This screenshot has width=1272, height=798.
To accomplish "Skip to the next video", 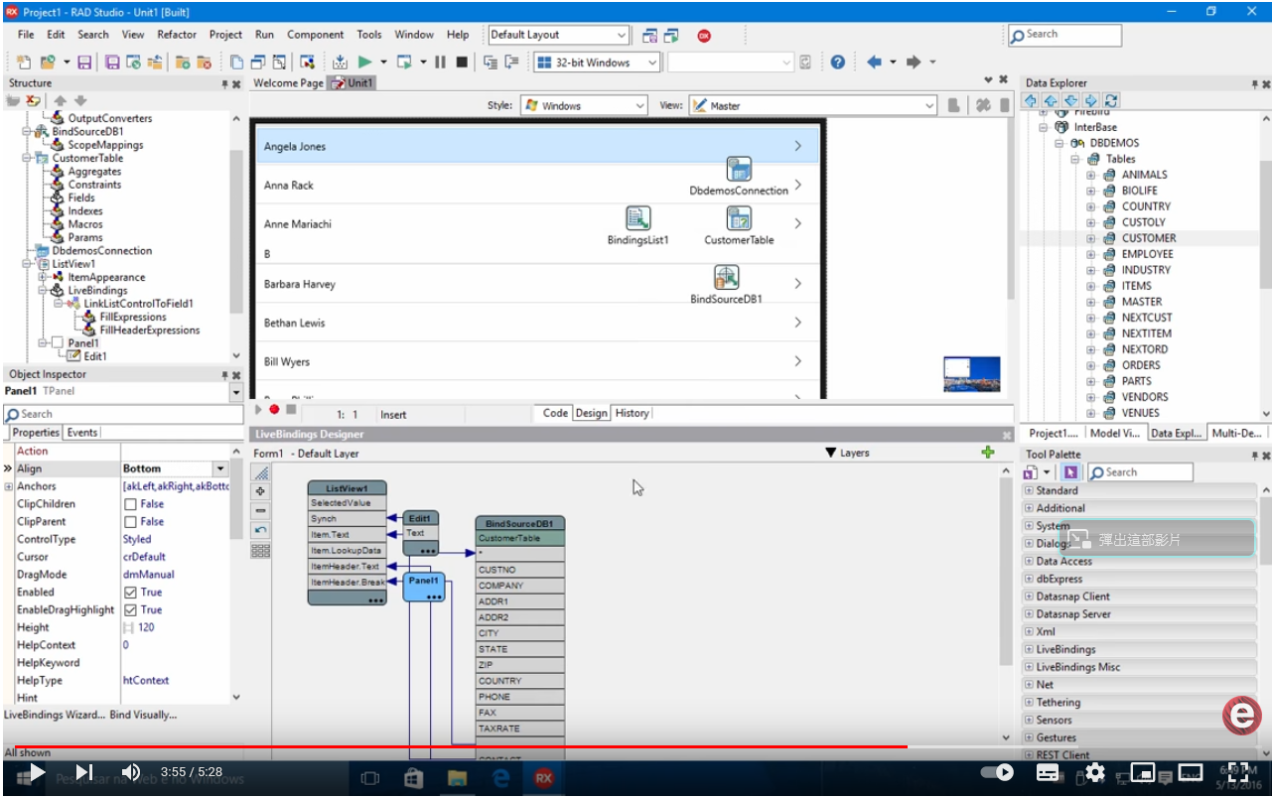I will (84, 772).
